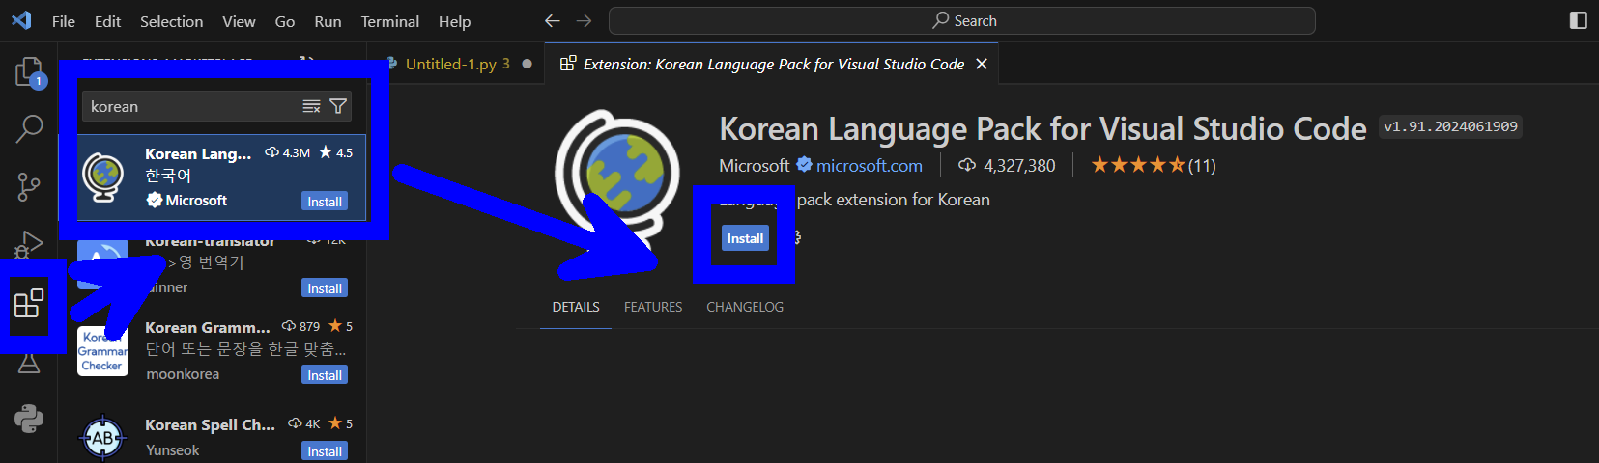Click the version v1.91.2024061909 badge

(1450, 126)
